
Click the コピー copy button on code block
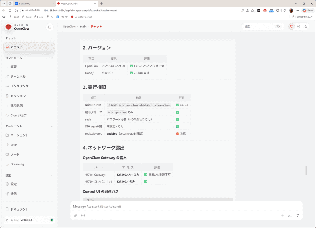[x=90, y=200]
